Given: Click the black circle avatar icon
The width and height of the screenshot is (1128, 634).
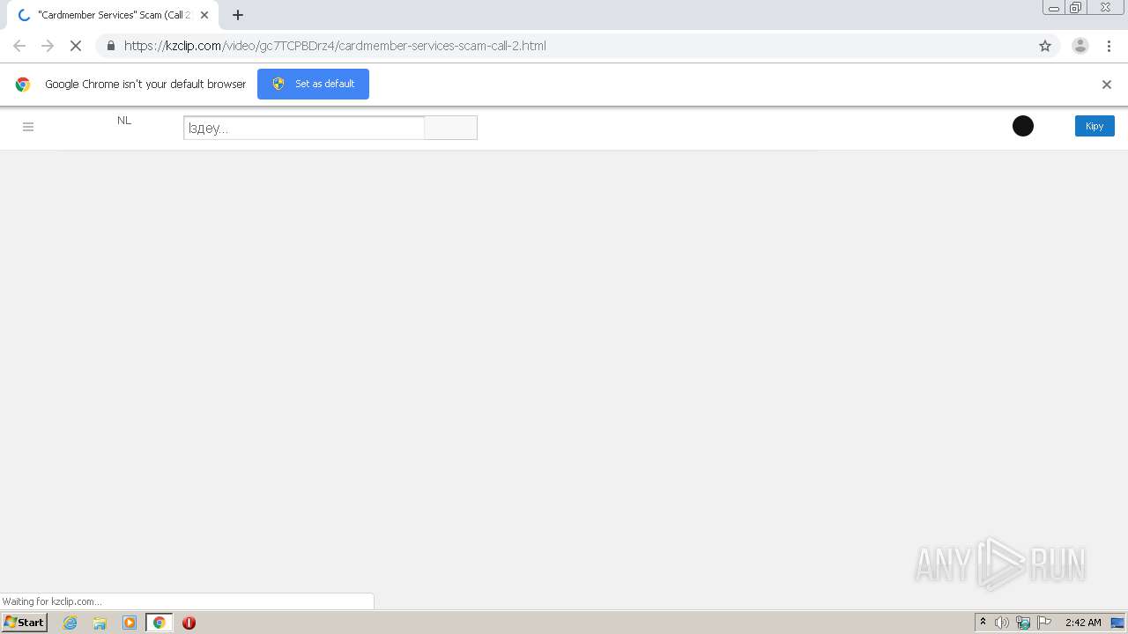Looking at the screenshot, I should tap(1023, 126).
